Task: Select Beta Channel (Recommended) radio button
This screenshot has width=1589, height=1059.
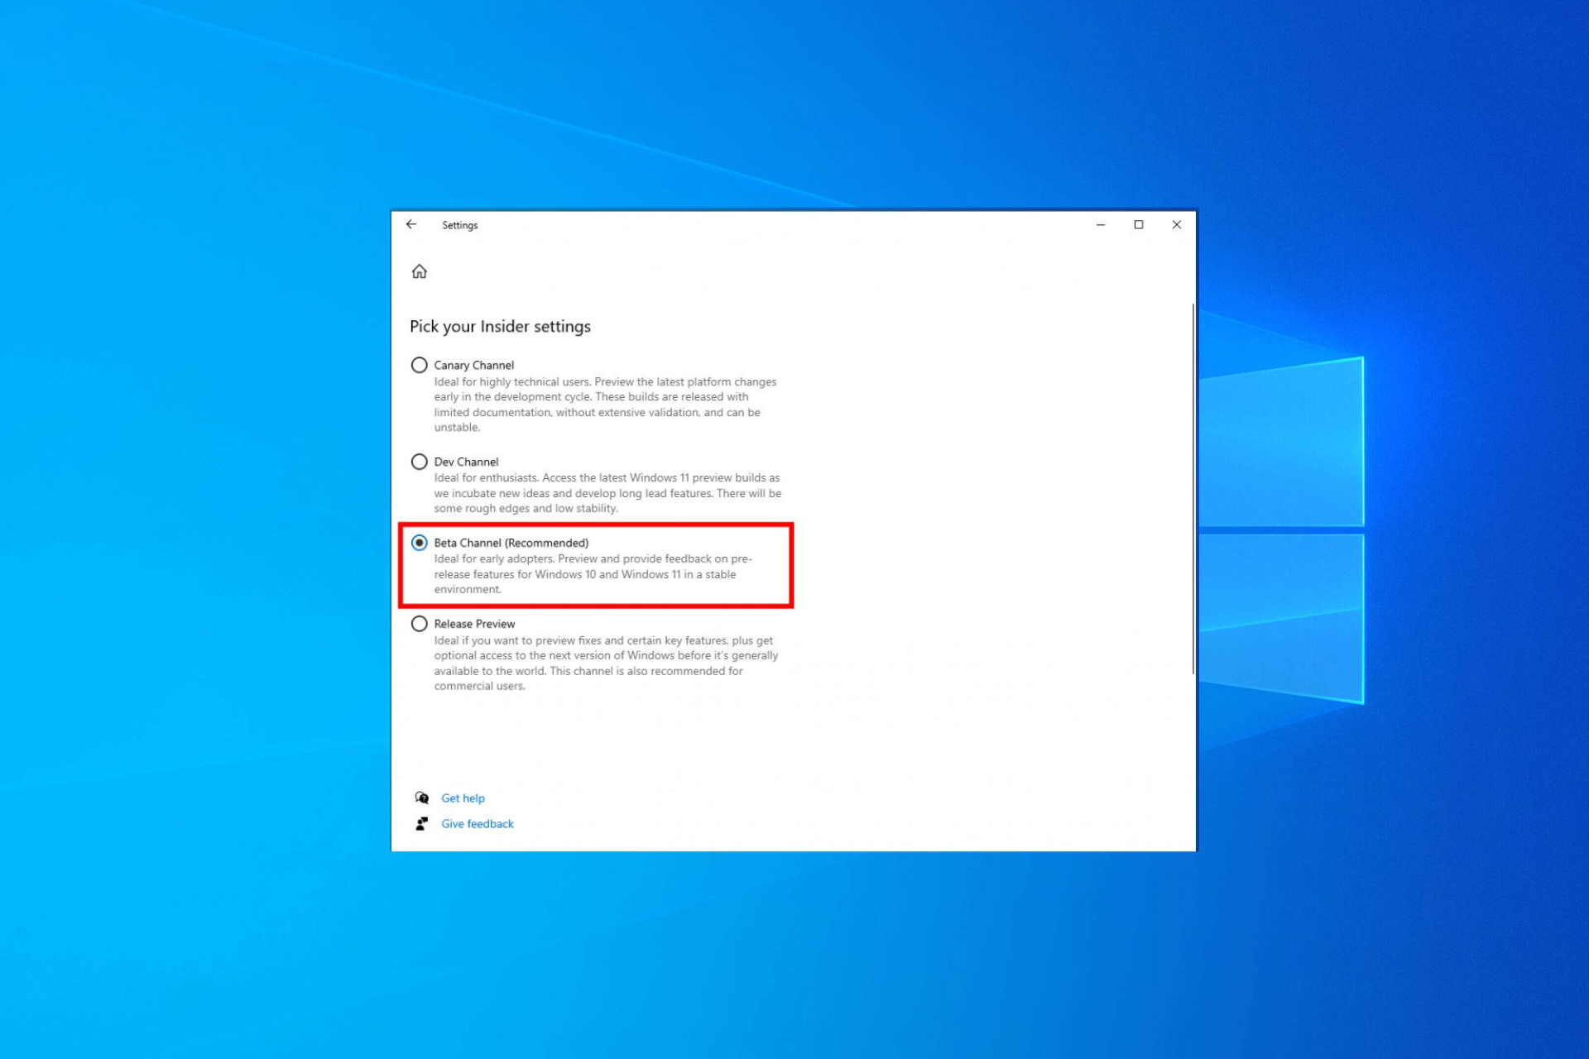Action: [420, 543]
